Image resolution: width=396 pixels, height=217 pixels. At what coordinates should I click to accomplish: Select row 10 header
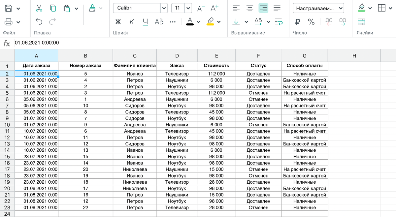pos(7,125)
